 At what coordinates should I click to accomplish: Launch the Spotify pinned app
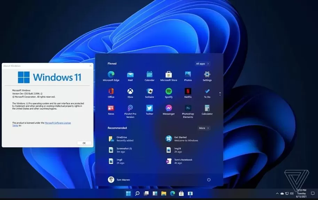click(x=169, y=91)
